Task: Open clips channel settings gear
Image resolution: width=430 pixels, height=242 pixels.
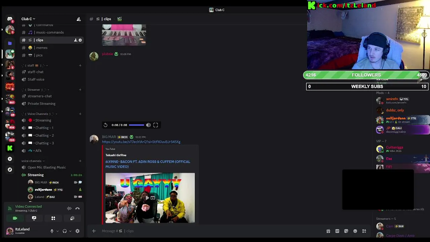Action: click(80, 40)
